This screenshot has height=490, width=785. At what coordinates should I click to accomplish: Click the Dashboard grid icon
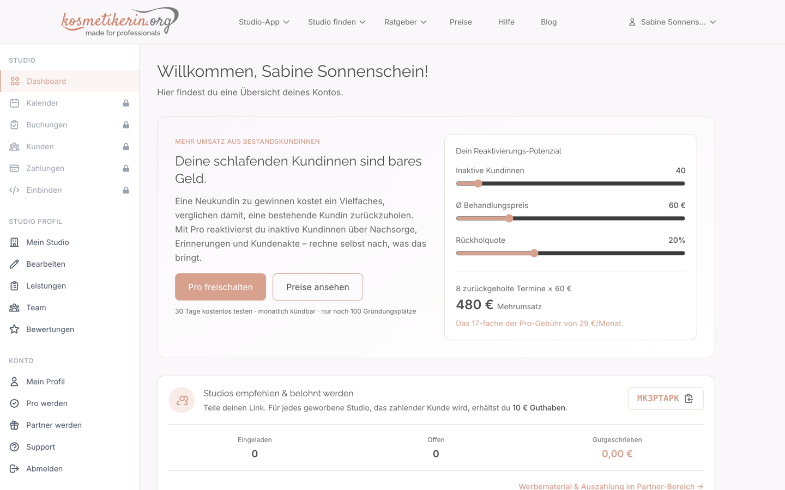[15, 81]
